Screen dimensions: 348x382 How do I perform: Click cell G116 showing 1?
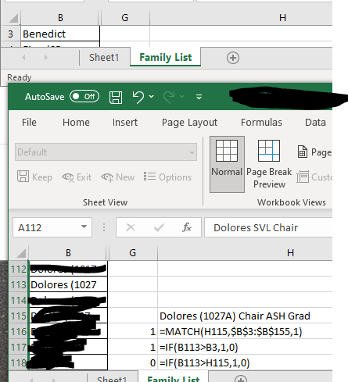(132, 331)
